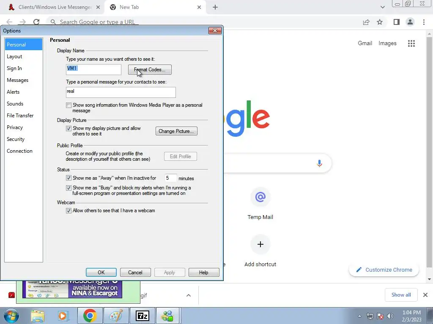Open Connection options category
Viewport: 433px width, 324px height.
tap(24, 151)
